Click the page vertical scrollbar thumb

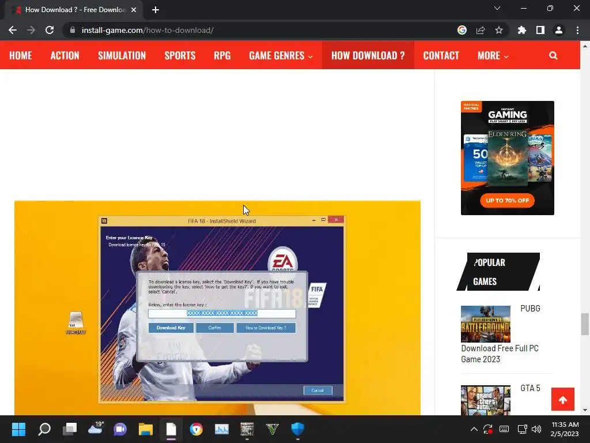pyautogui.click(x=585, y=324)
